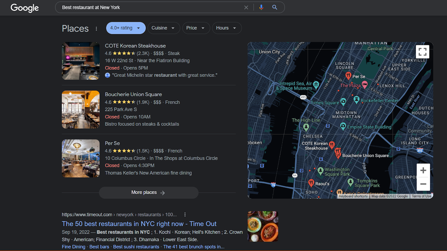Follow the Best bars sitelink
Image resolution: width=447 pixels, height=251 pixels.
tap(99, 247)
